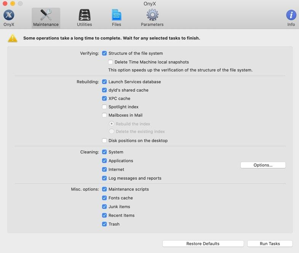Uncheck Launch Services database
Screen dimensions: 299x253
click(x=104, y=82)
